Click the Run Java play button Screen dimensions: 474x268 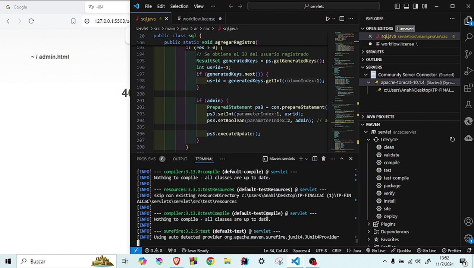(x=328, y=19)
